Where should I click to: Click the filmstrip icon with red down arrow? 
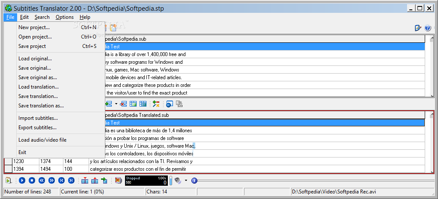pyautogui.click(x=85, y=181)
